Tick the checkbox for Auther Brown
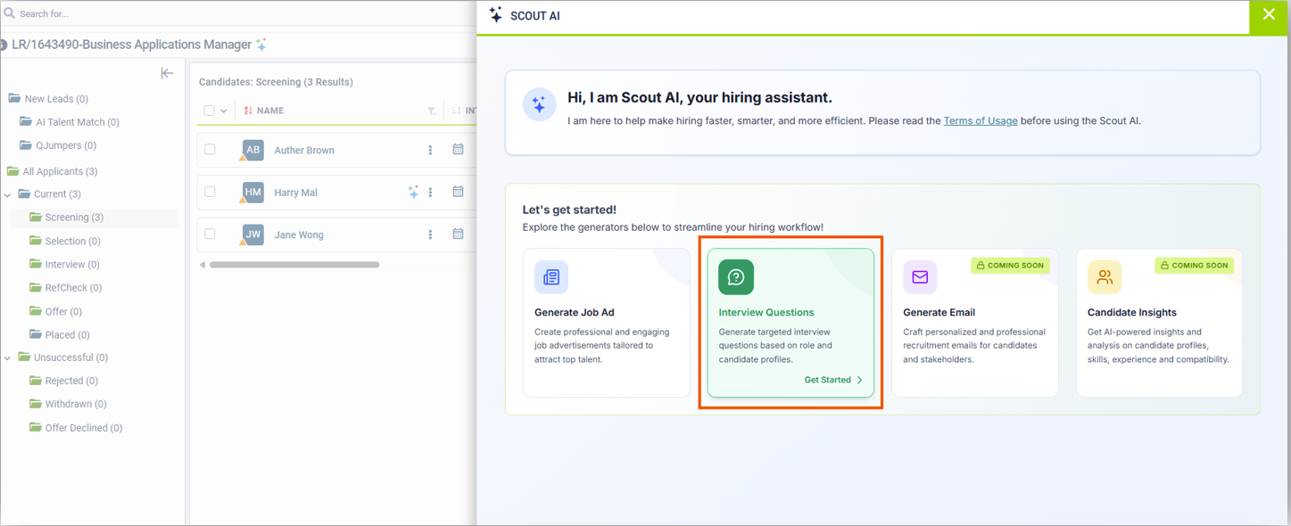 [x=210, y=150]
